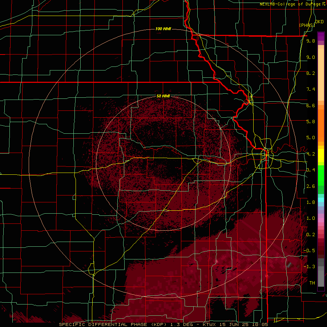The image size is (327, 327).
Task: Click the 9.8 value on the color scale
Action: (x=311, y=41)
